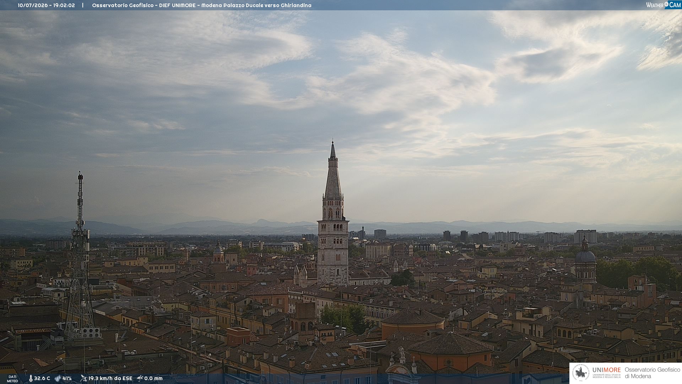The height and width of the screenshot is (384, 682).
Task: Select the 19.3 km/h da ESE wind reading
Action: [110, 379]
